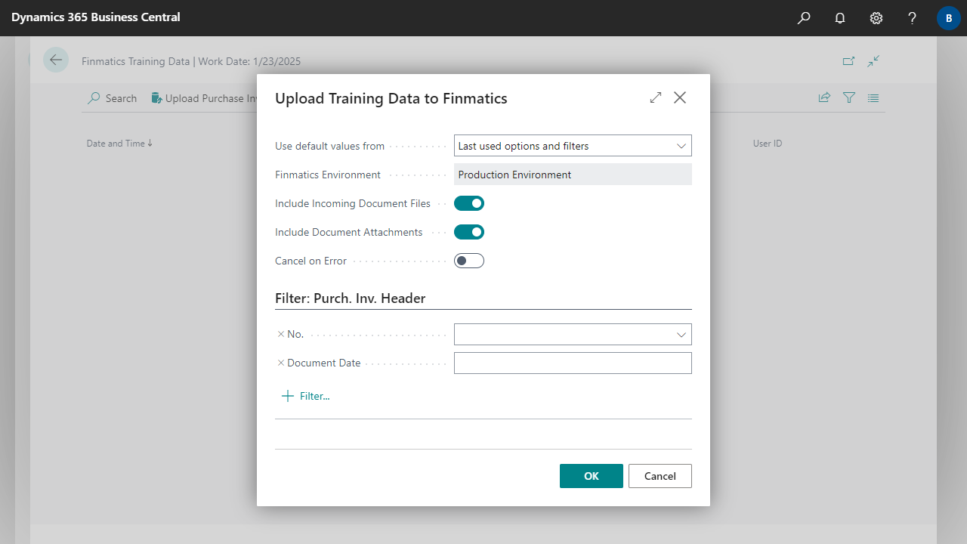Screen dimensions: 967x544
Task: Click the User ID column header
Action: click(x=768, y=143)
